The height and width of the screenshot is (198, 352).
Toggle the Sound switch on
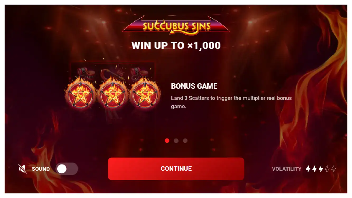67,169
